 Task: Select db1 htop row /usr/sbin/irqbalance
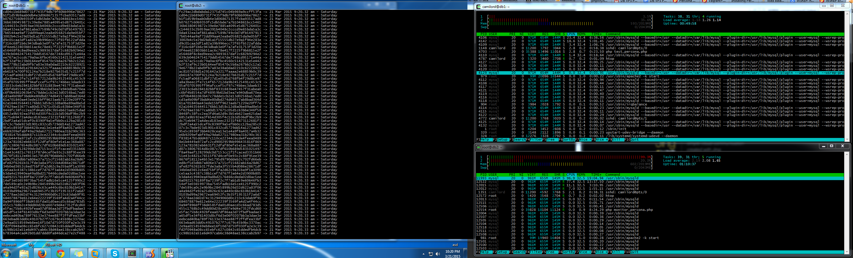(x=660, y=104)
